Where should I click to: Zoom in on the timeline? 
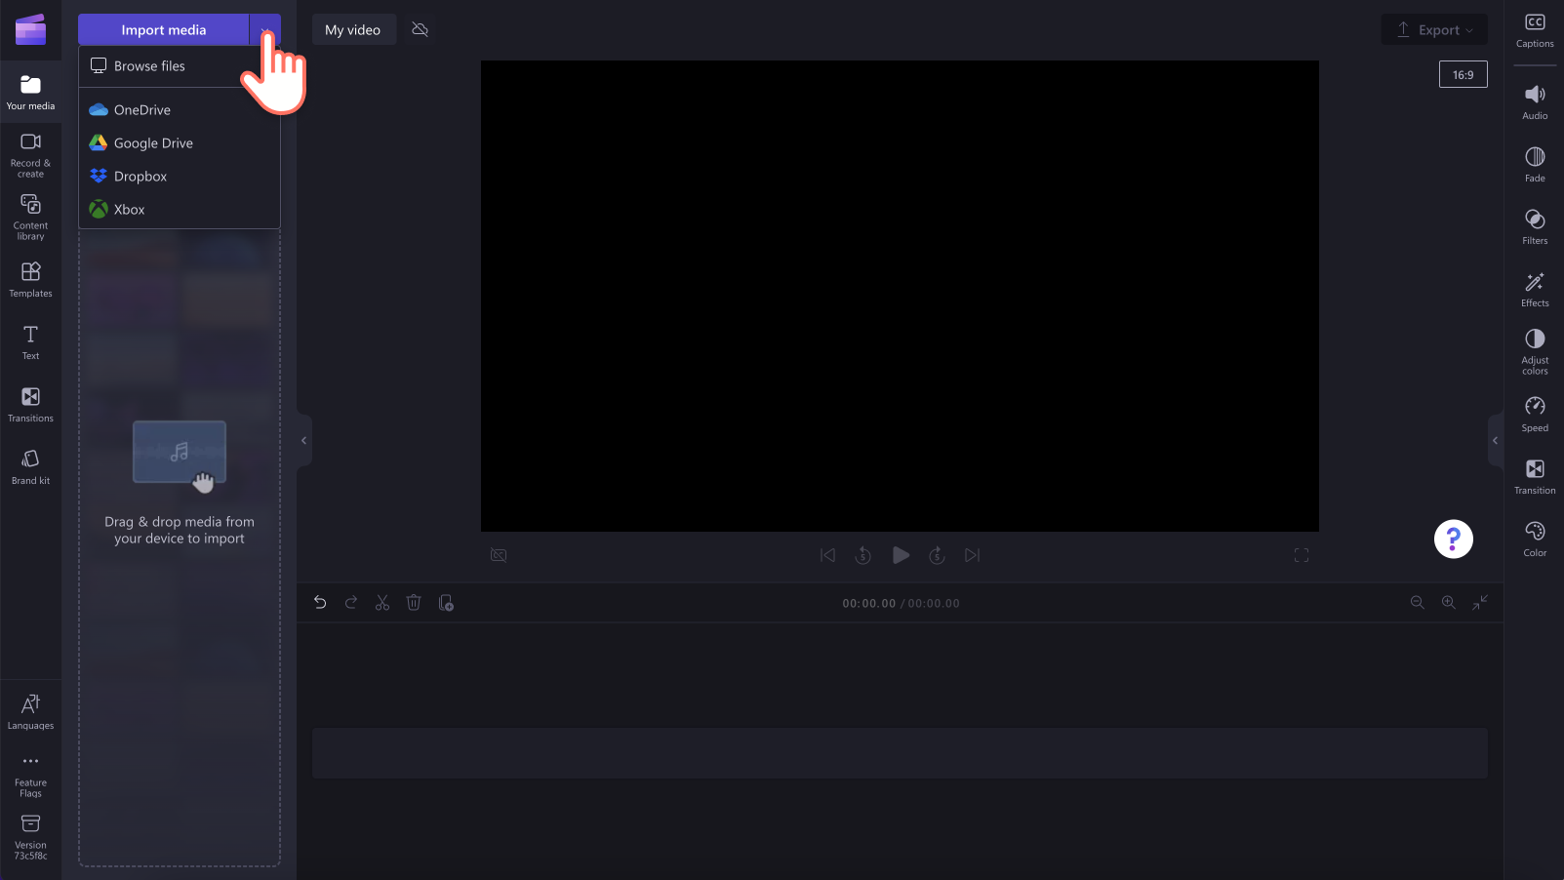pos(1449,602)
